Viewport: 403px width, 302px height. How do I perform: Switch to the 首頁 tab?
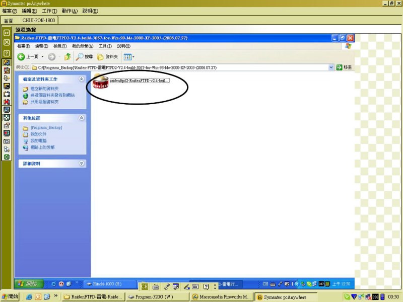9,21
